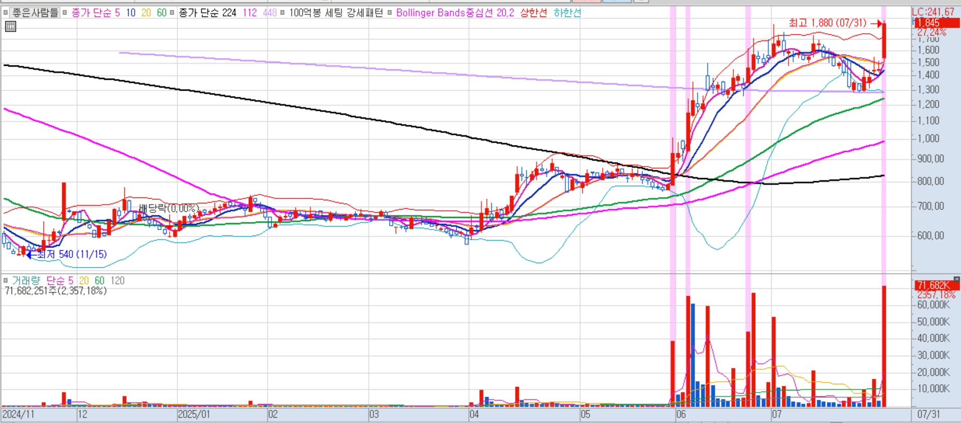Select the 종가 단순 224 indicator label
The height and width of the screenshot is (423, 961).
point(207,12)
